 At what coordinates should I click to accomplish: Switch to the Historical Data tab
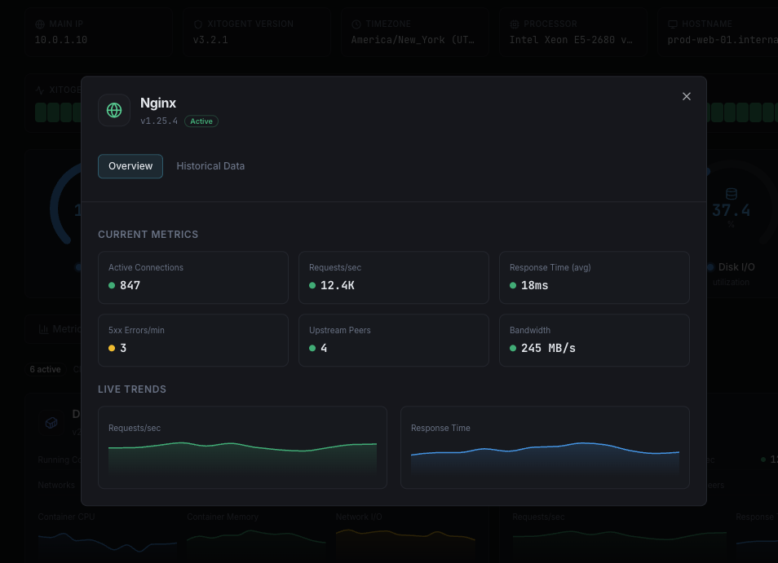coord(210,166)
